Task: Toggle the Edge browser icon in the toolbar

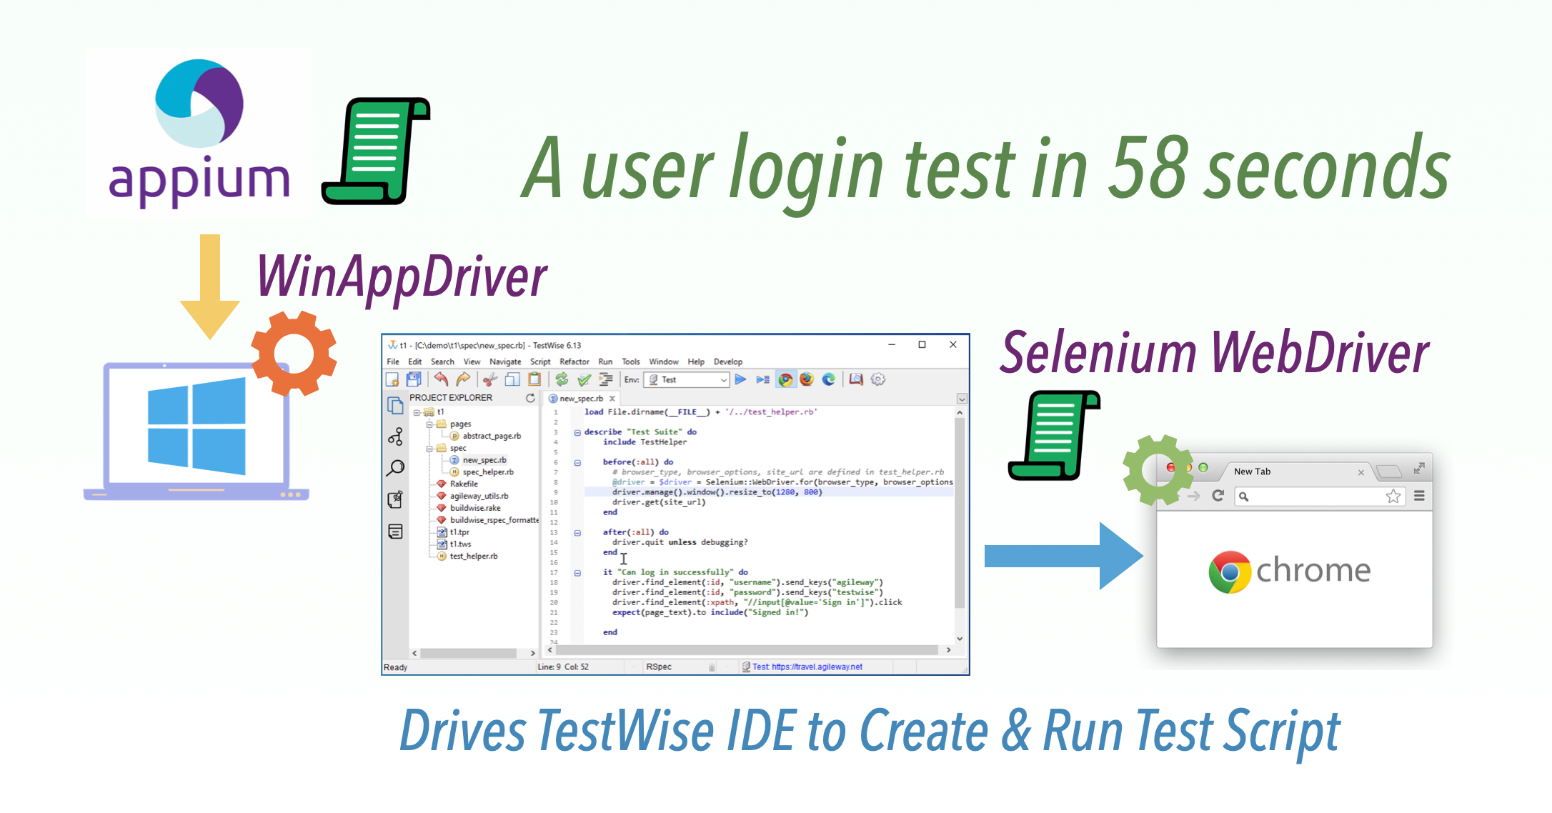Action: (x=829, y=379)
